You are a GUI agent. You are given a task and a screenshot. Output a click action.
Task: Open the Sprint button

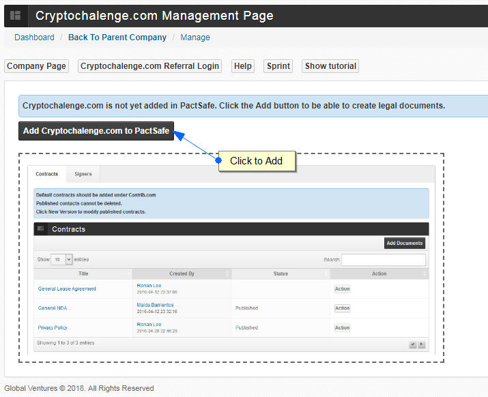(278, 66)
